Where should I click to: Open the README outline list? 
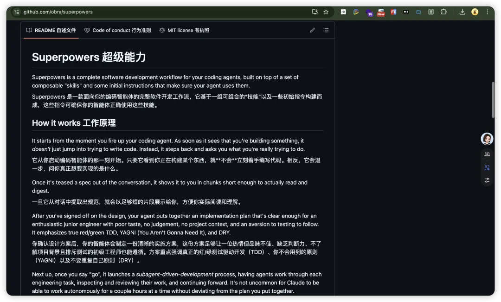(x=326, y=30)
